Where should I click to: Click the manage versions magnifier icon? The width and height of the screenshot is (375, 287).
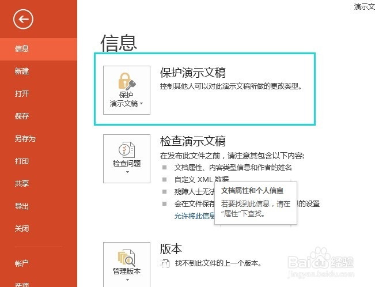pos(127,258)
